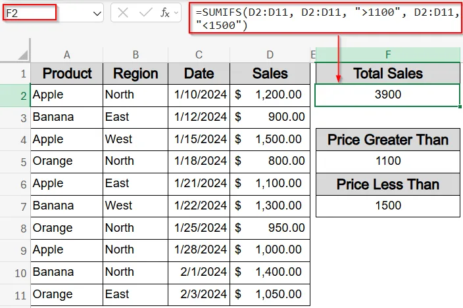Select the date cell 1/12/2024
The image size is (463, 308).
pos(199,118)
